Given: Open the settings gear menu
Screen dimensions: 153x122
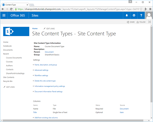Looking at the screenshot, I should 134,15.
